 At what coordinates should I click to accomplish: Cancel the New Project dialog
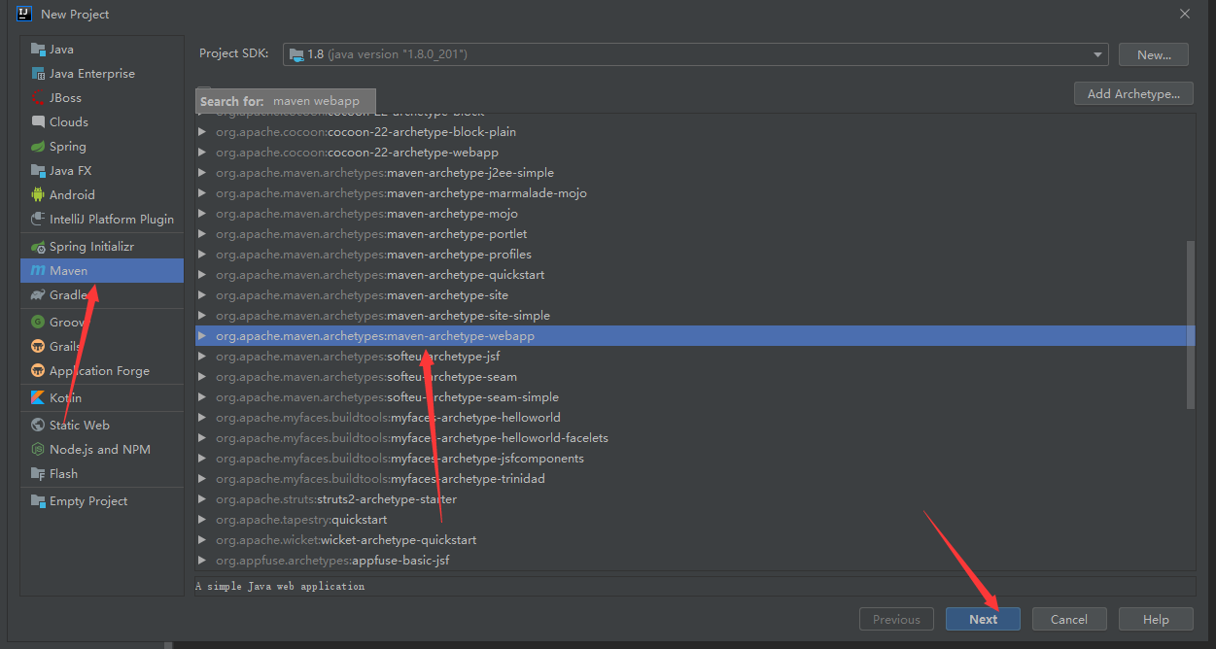1069,619
